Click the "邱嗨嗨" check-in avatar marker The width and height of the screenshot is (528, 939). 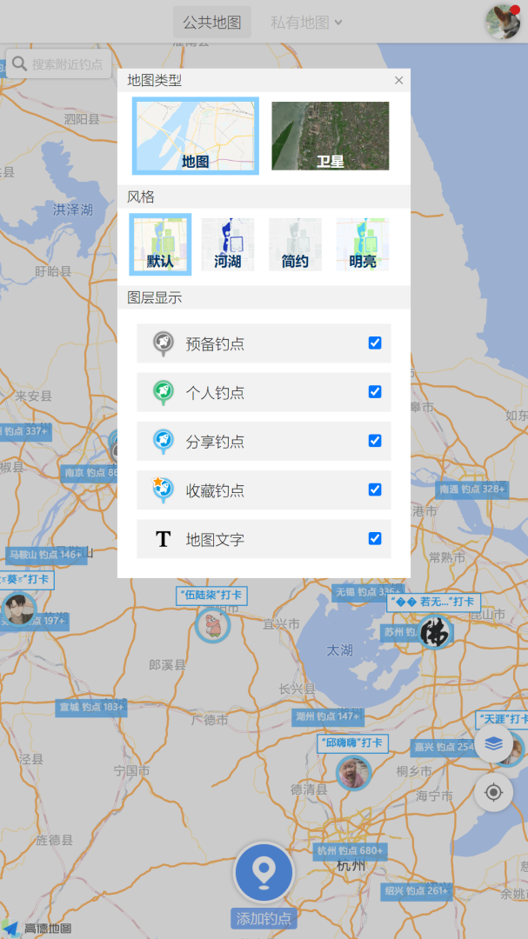[x=353, y=772]
